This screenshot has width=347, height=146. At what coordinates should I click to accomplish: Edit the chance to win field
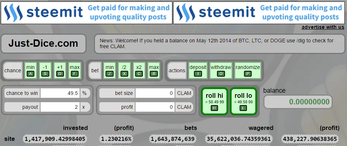[x=60, y=93]
